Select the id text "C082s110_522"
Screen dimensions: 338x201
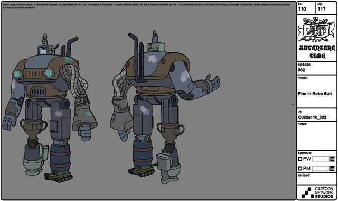[312, 117]
